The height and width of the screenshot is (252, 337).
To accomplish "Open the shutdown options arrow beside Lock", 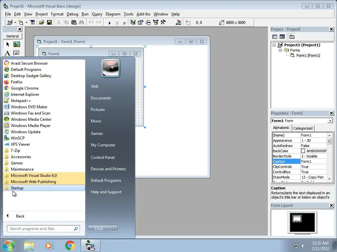I will click(114, 229).
